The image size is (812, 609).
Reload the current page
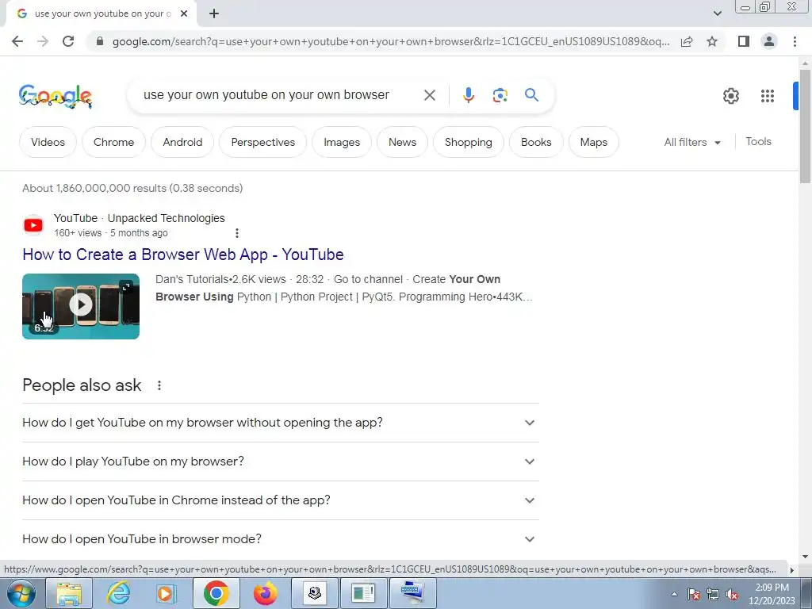68,41
